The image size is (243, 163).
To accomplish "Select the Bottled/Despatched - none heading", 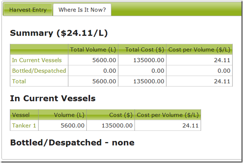I will tap(72, 142).
